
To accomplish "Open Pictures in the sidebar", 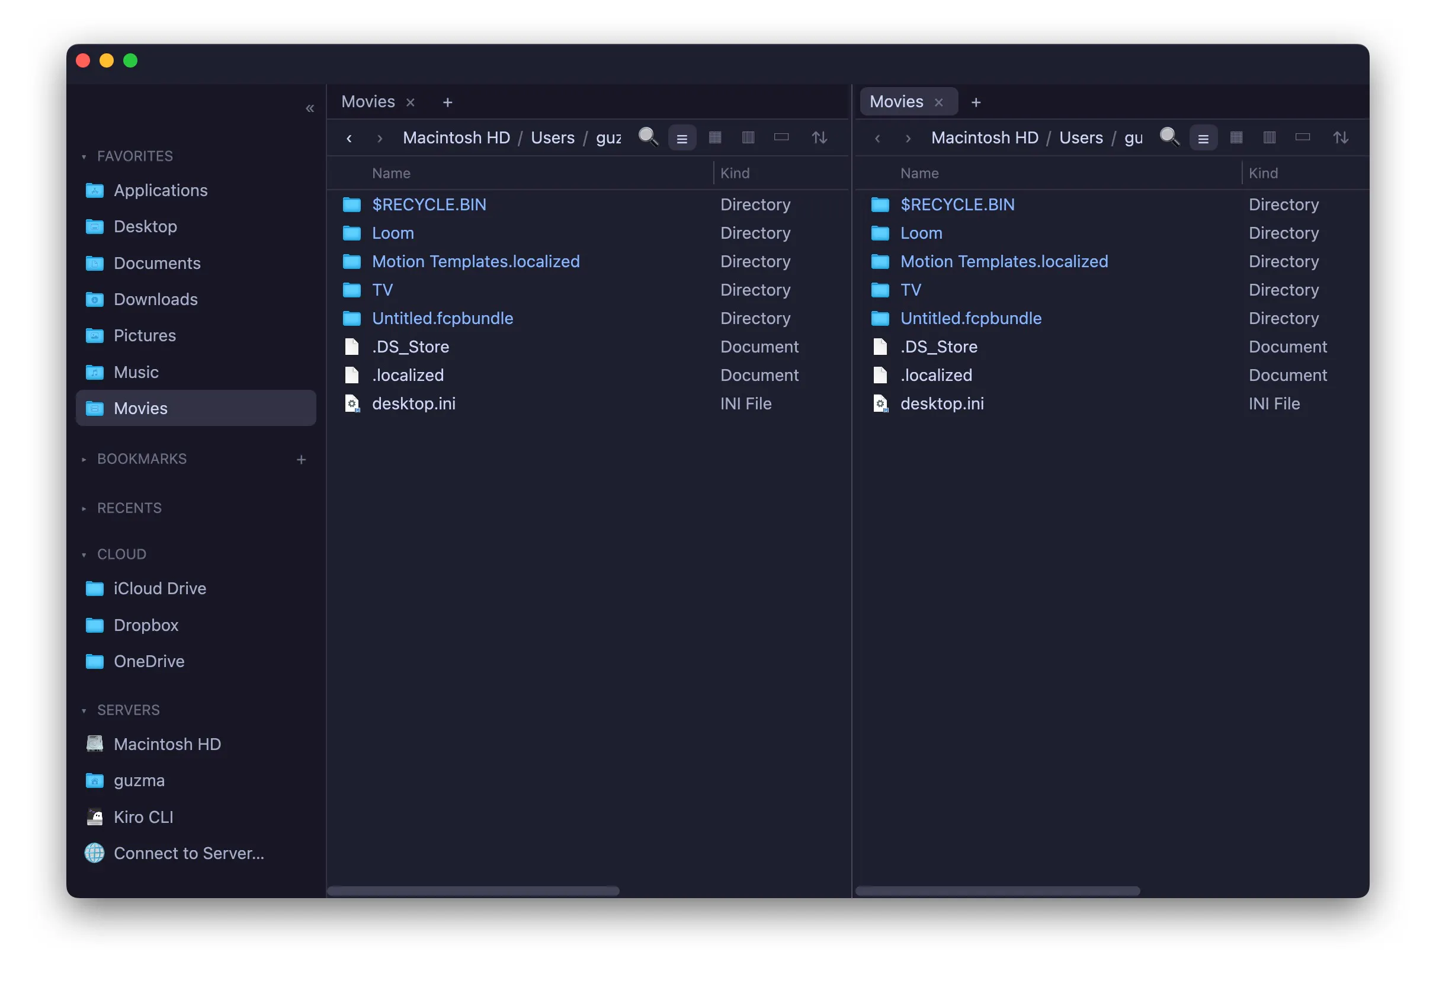I will pos(195,336).
